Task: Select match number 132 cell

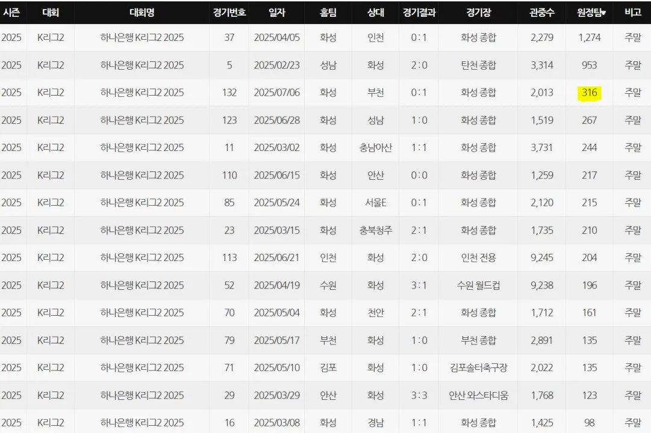Action: click(x=229, y=93)
